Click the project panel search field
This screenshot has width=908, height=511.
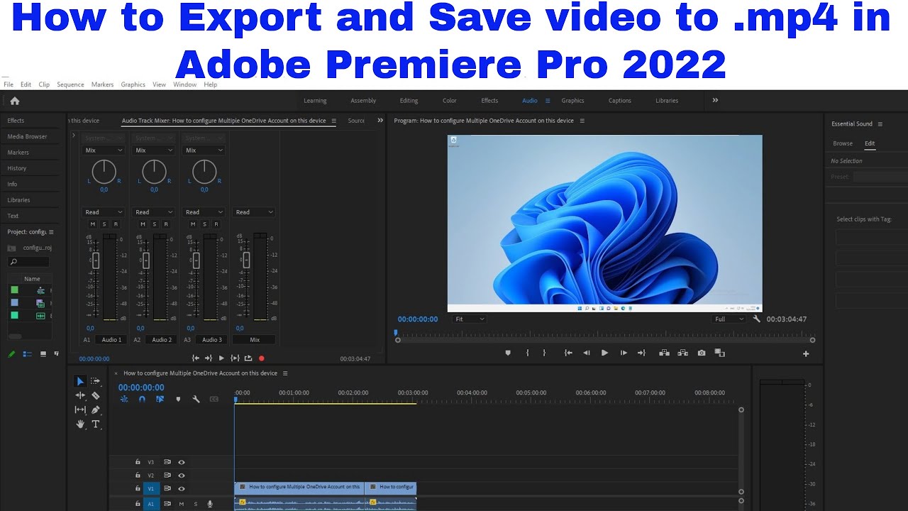coord(28,262)
